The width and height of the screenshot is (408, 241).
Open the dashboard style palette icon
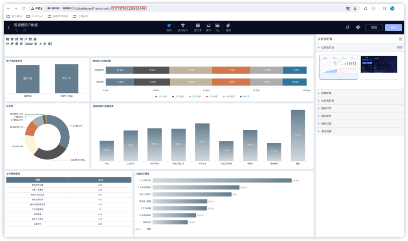pos(358,27)
